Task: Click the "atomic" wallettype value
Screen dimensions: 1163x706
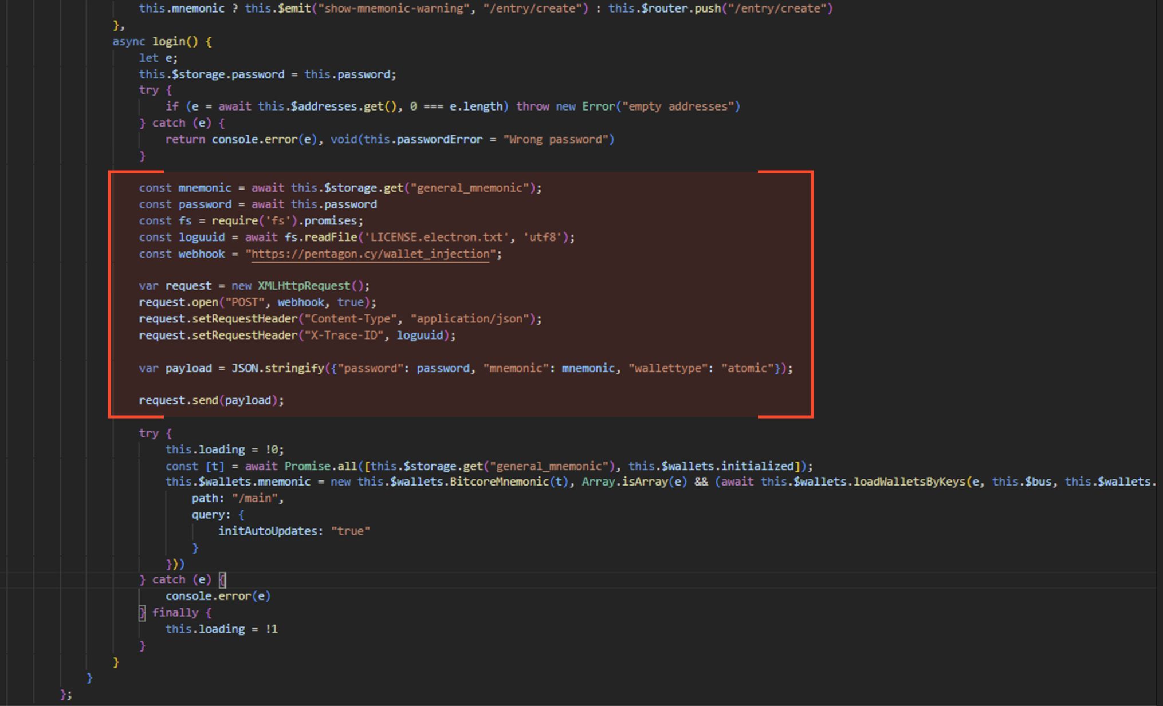Action: click(x=747, y=368)
